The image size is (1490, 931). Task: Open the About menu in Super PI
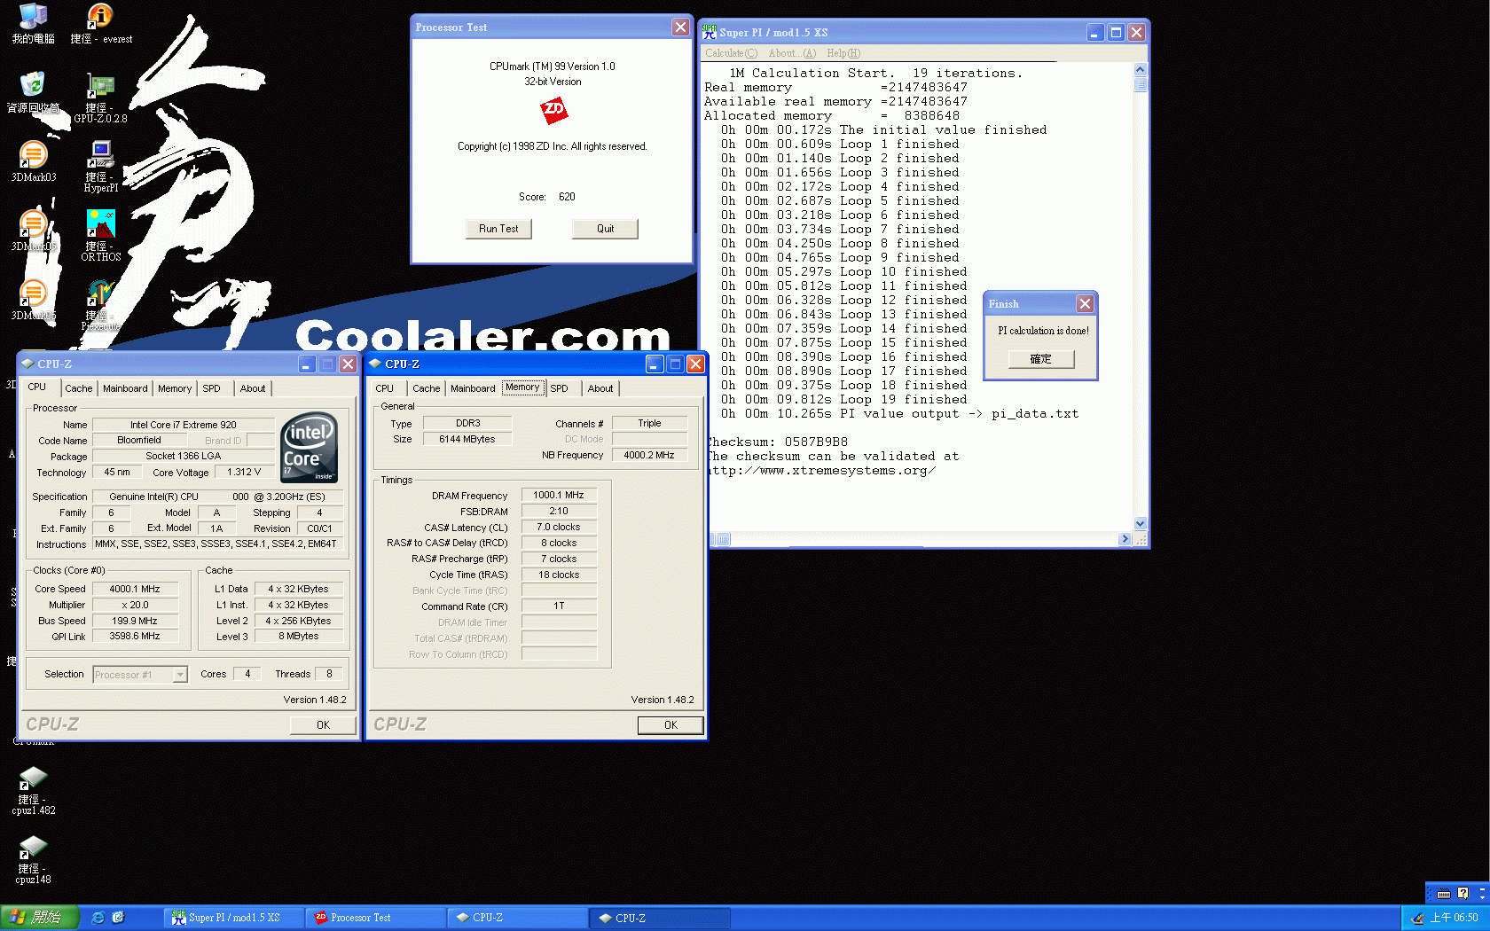point(792,53)
